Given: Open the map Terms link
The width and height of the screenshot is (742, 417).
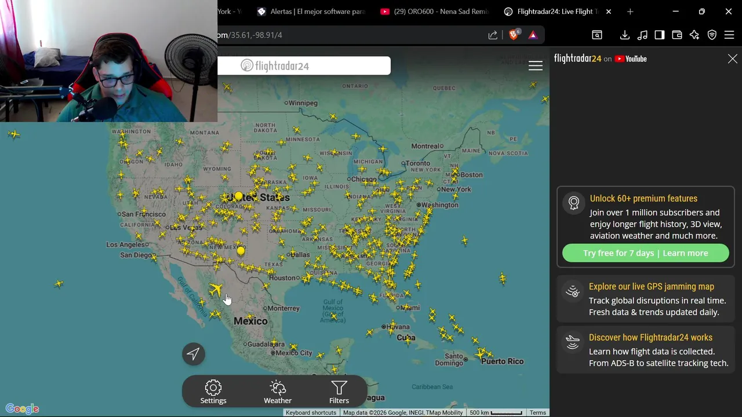Looking at the screenshot, I should point(538,413).
